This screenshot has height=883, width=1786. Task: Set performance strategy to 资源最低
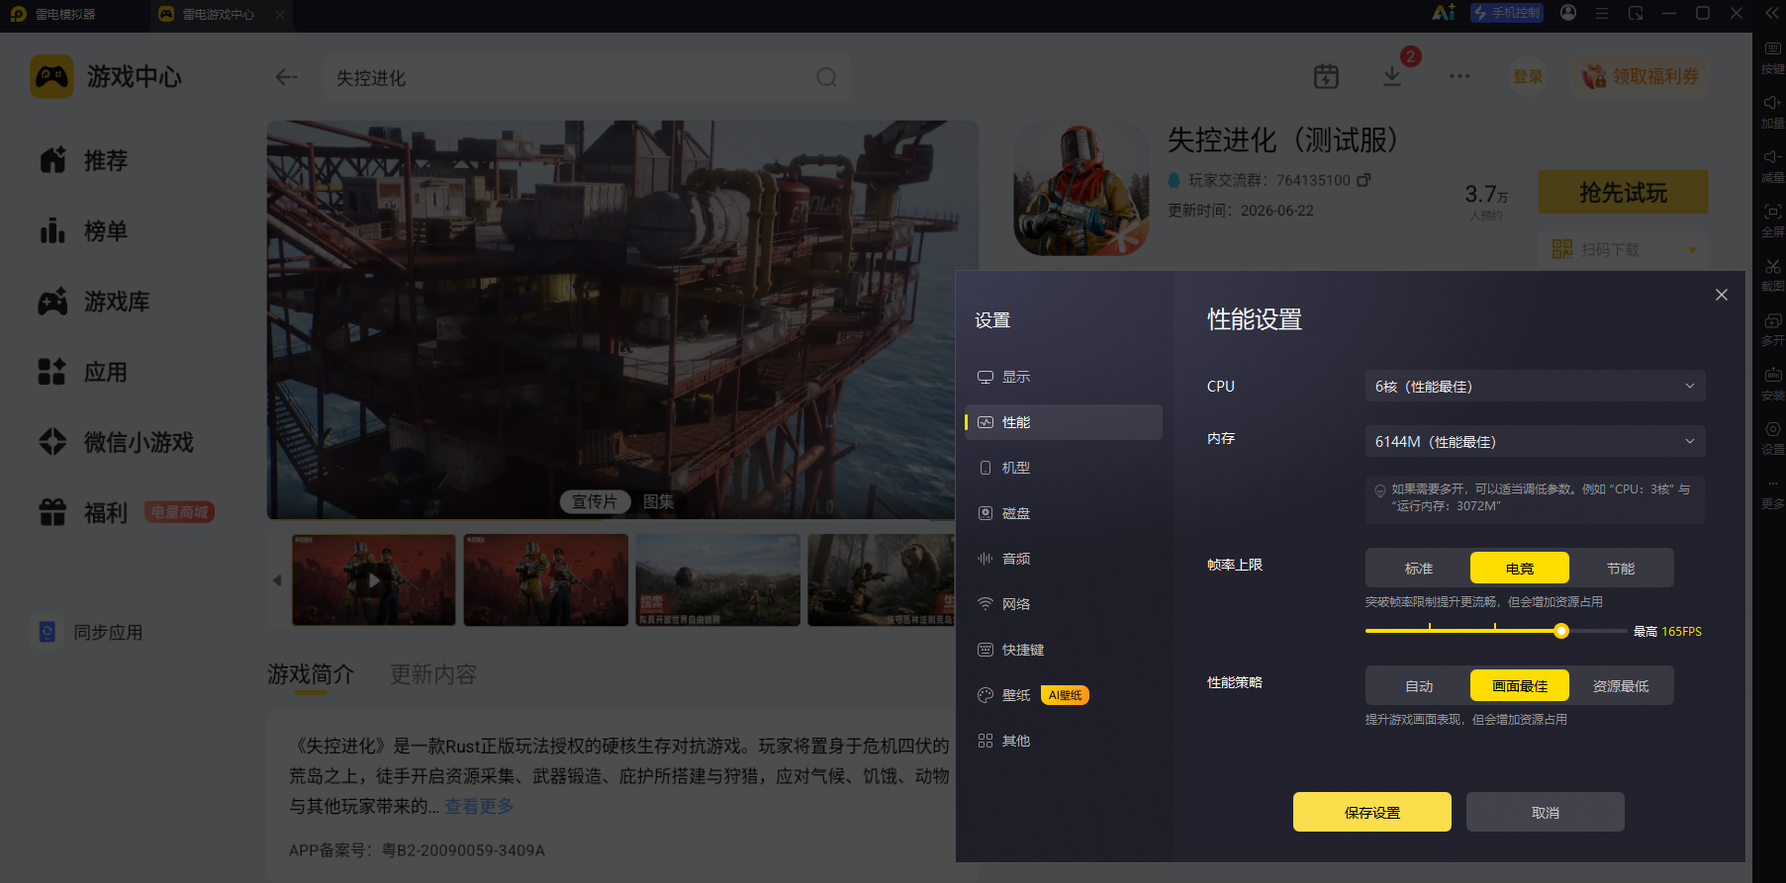[1621, 685]
